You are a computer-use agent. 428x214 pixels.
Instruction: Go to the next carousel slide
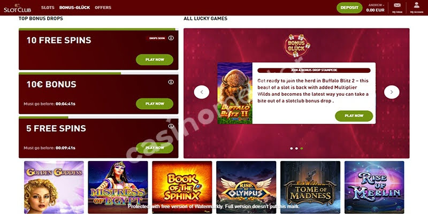coord(392,92)
